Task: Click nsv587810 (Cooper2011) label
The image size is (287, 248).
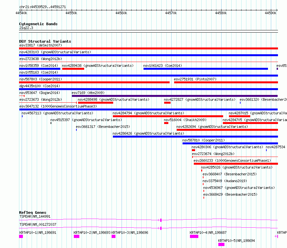Action: coord(203,140)
